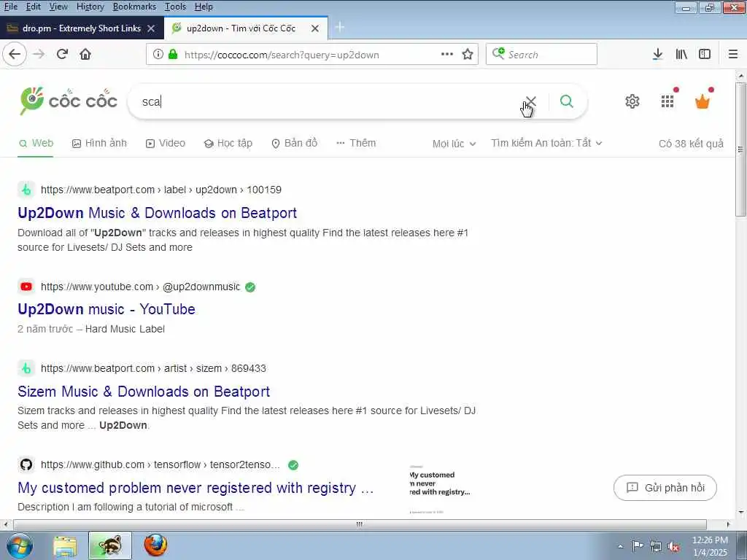Open the Edit menu
Viewport: 747px width, 560px height.
click(34, 7)
